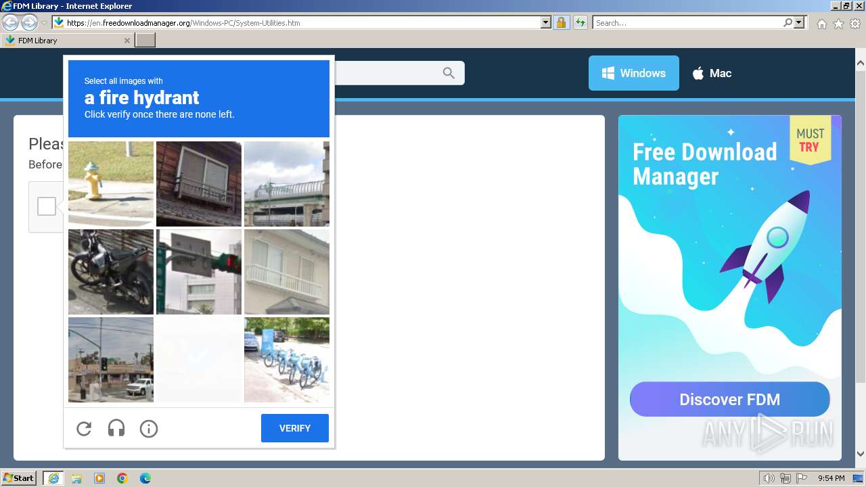The width and height of the screenshot is (866, 487).
Task: Select the motorcycle image tile
Action: [x=111, y=271]
